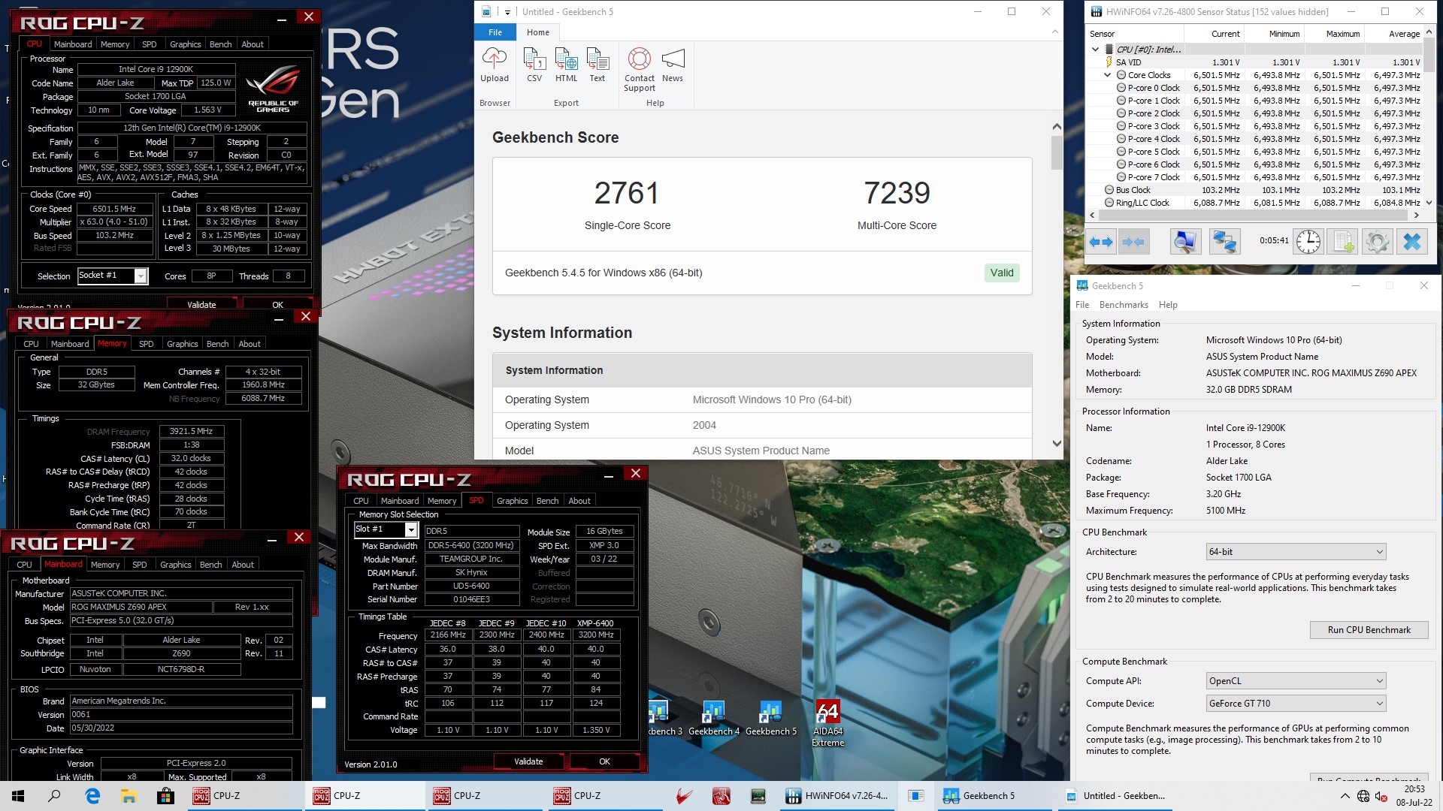Click HWiNFO vertical scrollbar down arrow
1443x811 pixels.
1429,203
